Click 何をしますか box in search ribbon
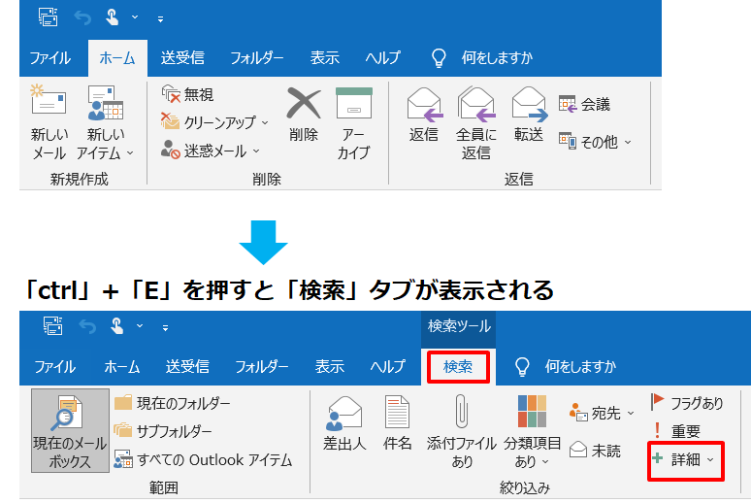This screenshot has width=751, height=503. coord(580,367)
